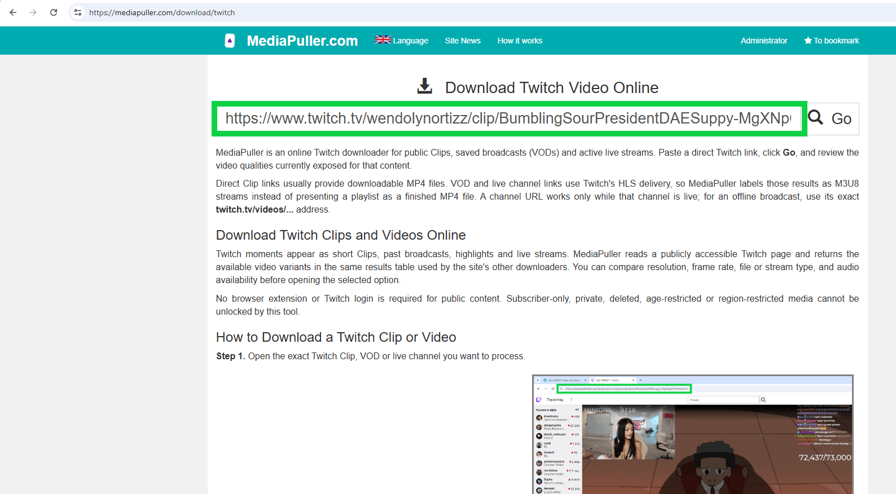Click the 'Step 1.' label text
Viewport: 896px width, 494px height.
tap(231, 356)
